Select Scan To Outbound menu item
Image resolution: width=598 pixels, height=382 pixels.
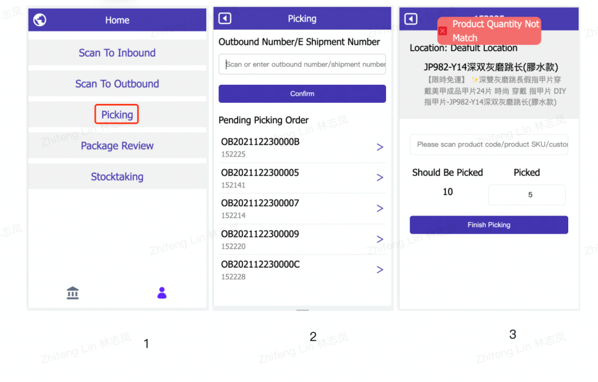click(x=117, y=84)
